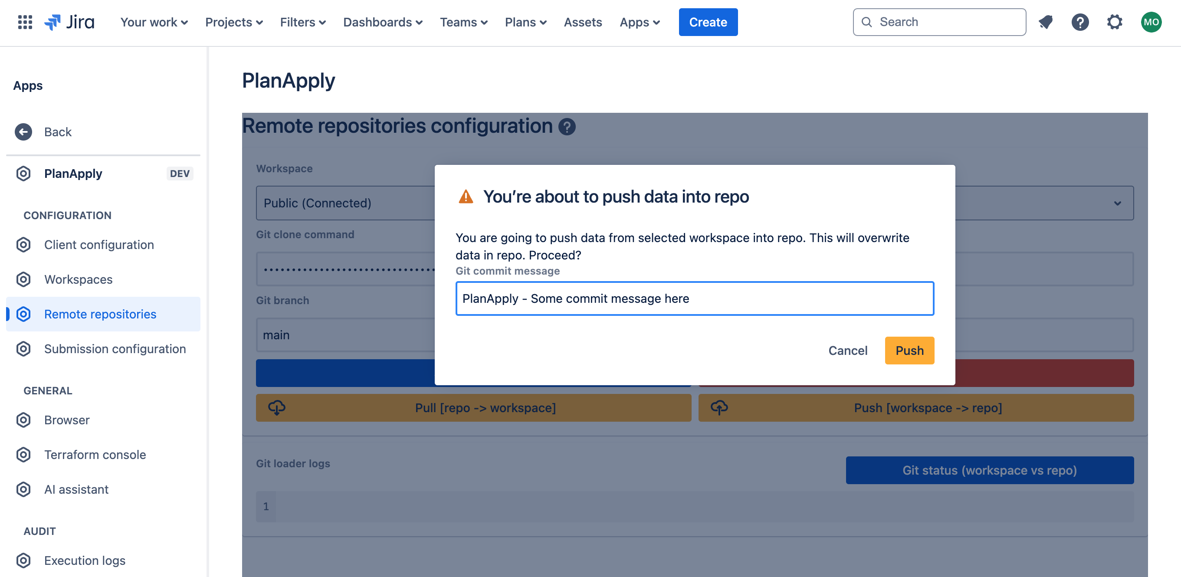Expand the Projects dropdown

234,22
